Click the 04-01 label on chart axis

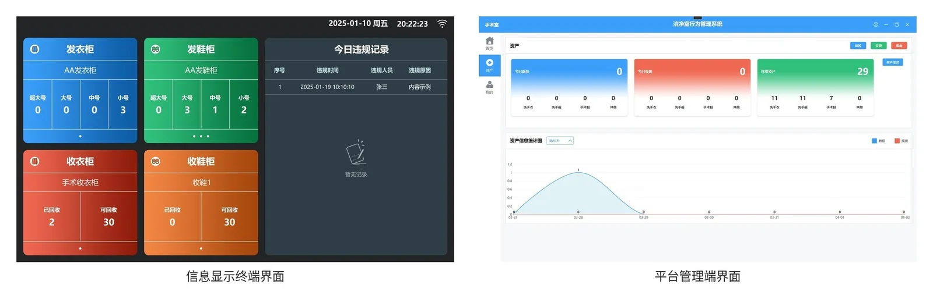pyautogui.click(x=839, y=218)
